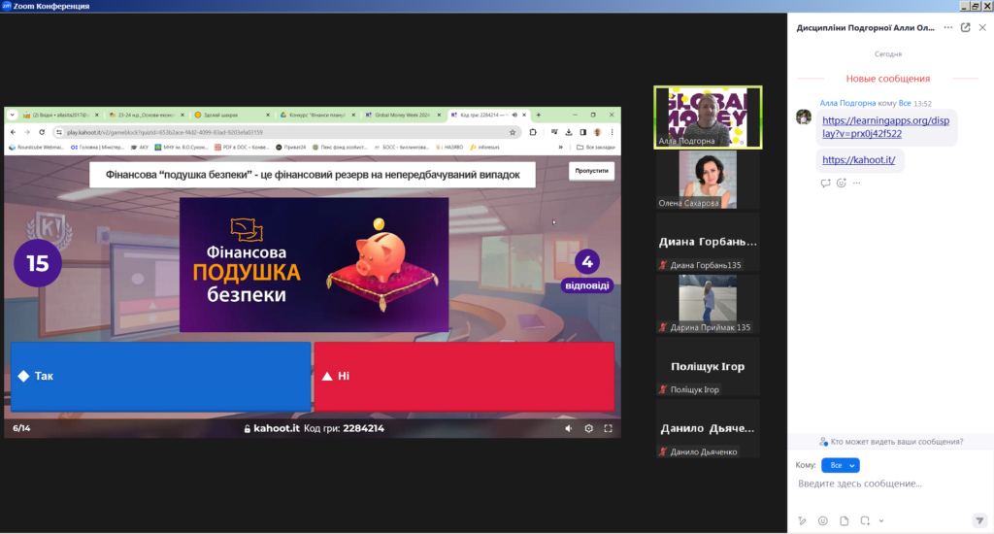
Task: Open the tab search dropdown arrow
Action: point(12,115)
